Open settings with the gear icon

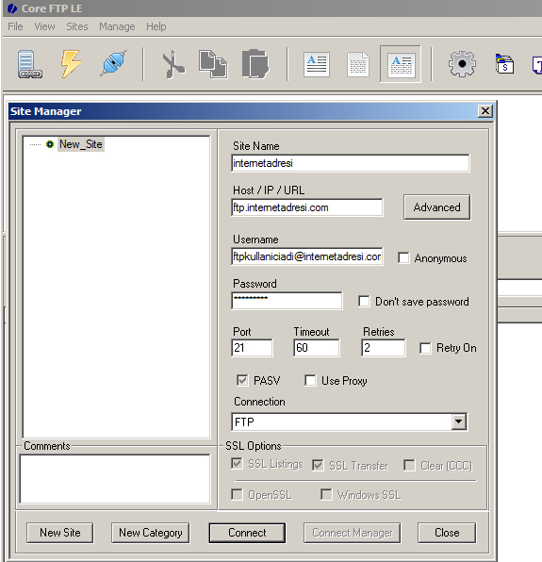tap(462, 64)
